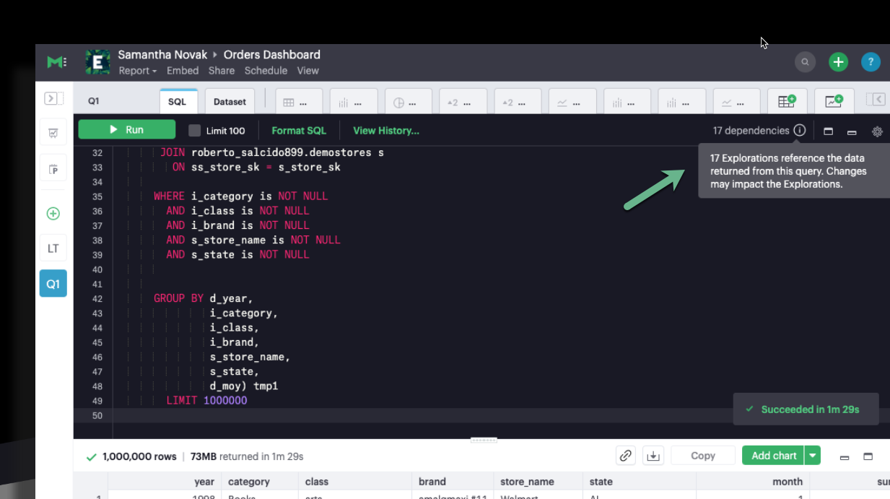Open the table visualization tab
This screenshot has width=890, height=499.
(298, 103)
